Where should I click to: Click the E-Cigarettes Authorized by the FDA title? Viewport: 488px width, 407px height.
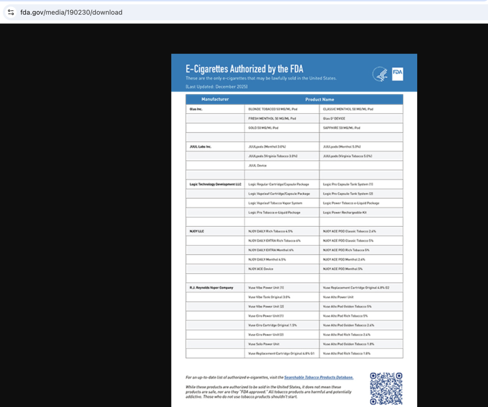244,69
